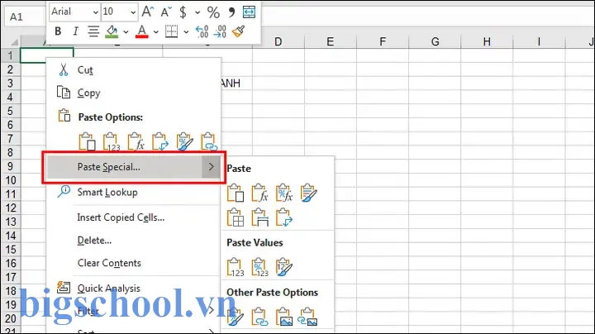The image size is (595, 334).
Task: Apply the red Font Color
Action: [141, 31]
